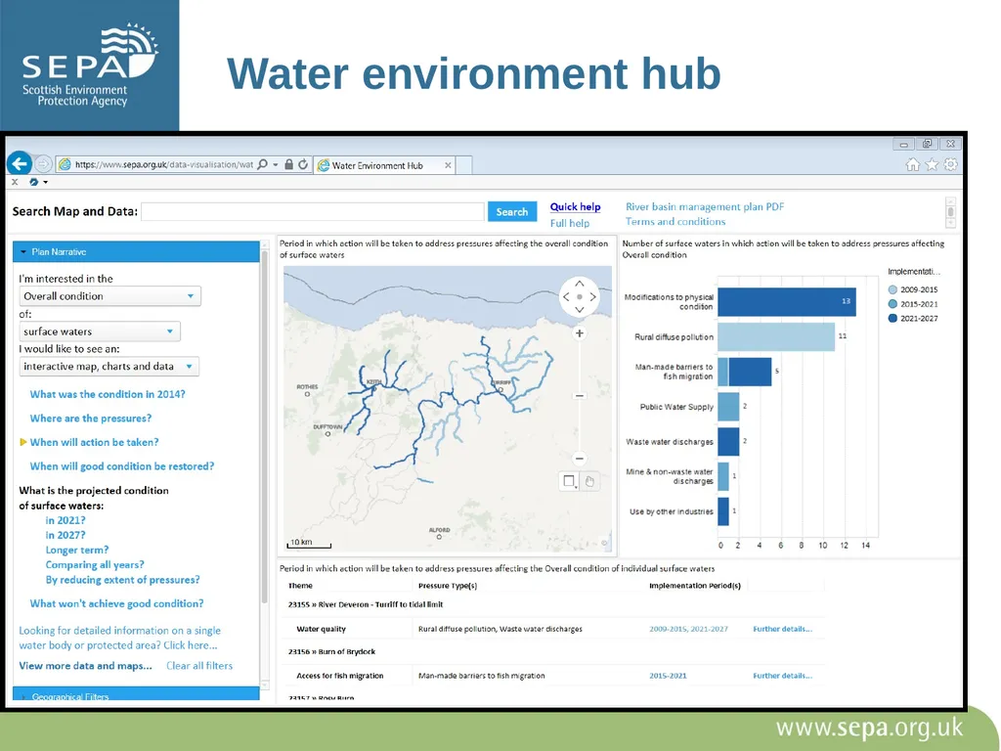1001x751 pixels.
Task: Open the interactive map, charts and data dropdown
Action: click(x=109, y=367)
